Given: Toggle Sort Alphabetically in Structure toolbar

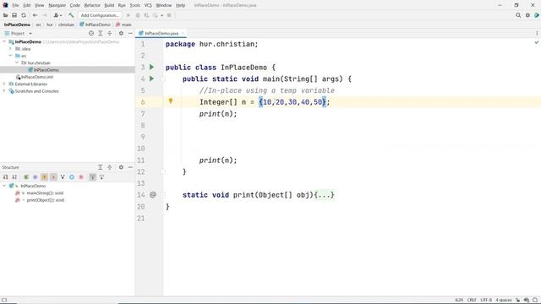Looking at the screenshot, I should pos(14,176).
